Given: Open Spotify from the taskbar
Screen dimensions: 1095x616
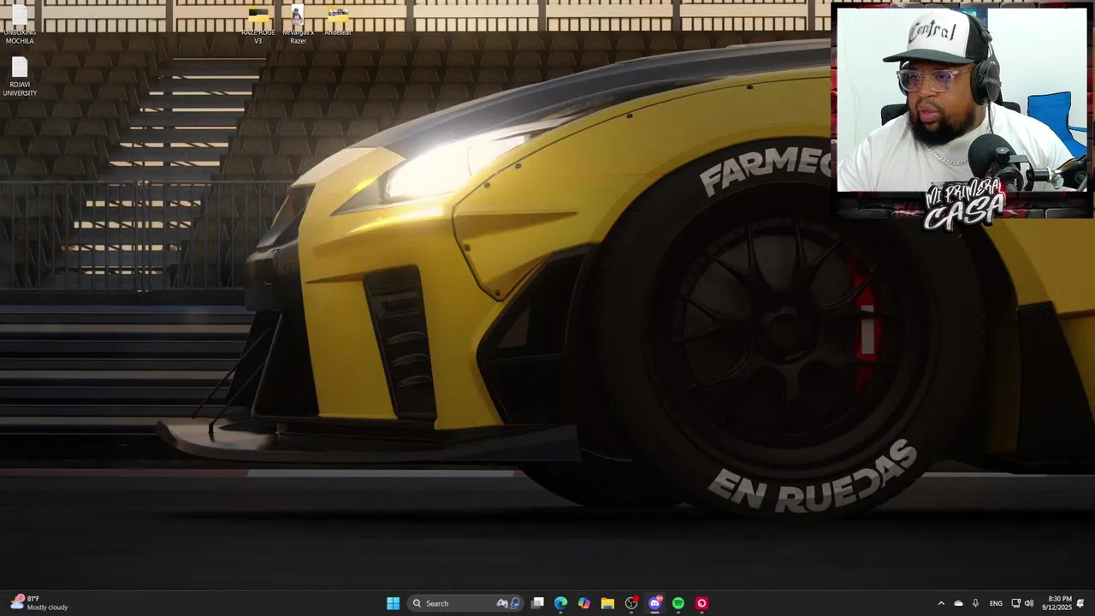Looking at the screenshot, I should coord(678,603).
